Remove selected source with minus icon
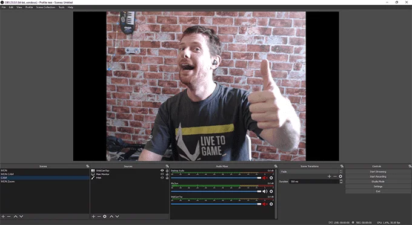 pyautogui.click(x=99, y=217)
